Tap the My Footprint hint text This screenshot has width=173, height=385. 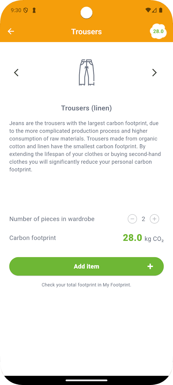86,285
